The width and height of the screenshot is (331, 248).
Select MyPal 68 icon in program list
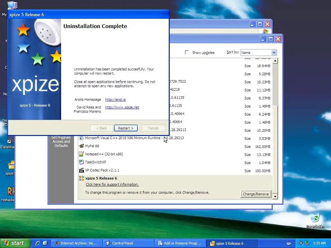coord(81,146)
